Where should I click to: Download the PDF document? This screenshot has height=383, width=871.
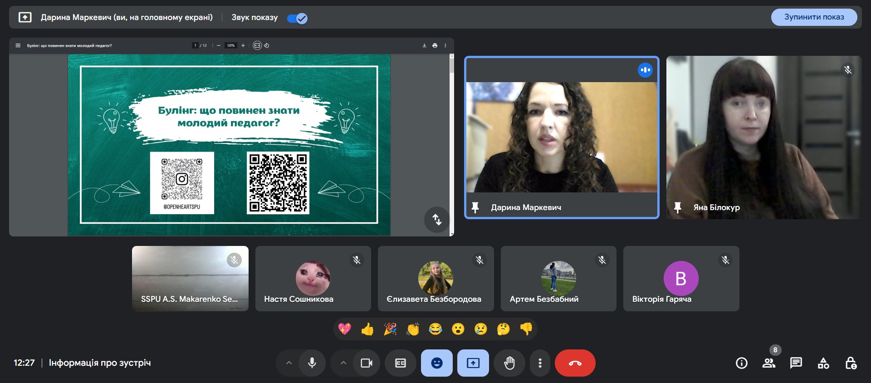coord(425,45)
